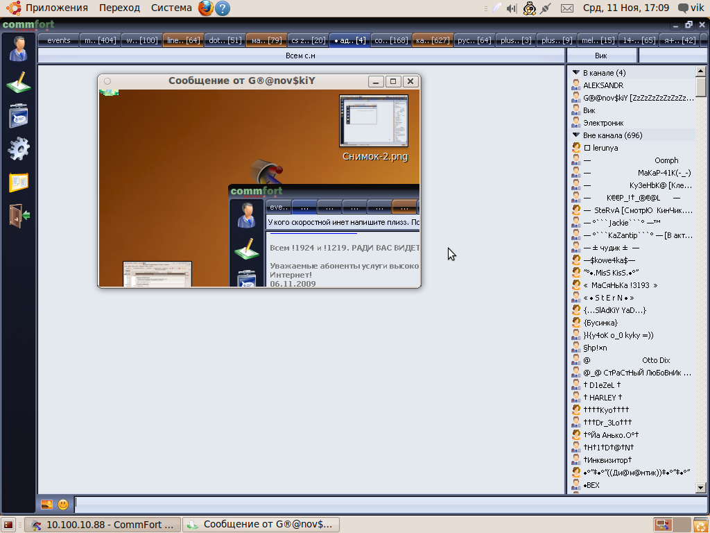Insert a smiley using the emoticon button

coord(63,505)
